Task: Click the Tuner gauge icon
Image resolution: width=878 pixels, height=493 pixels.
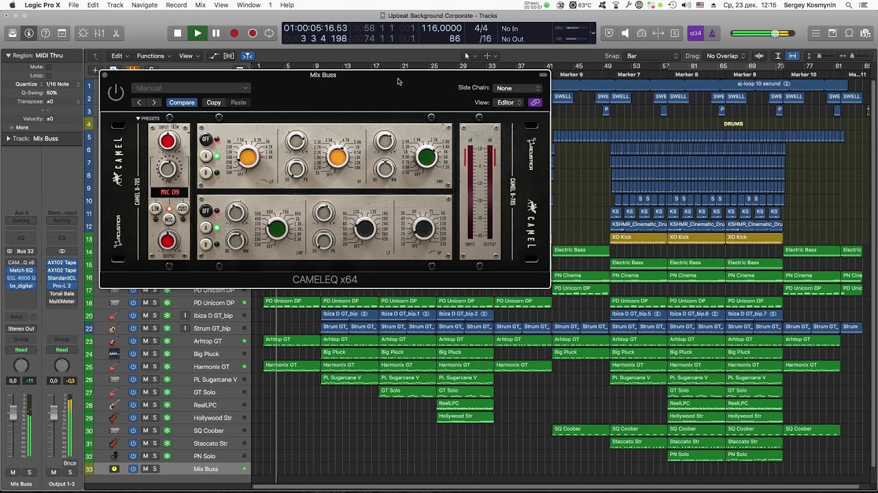Action: [x=641, y=33]
